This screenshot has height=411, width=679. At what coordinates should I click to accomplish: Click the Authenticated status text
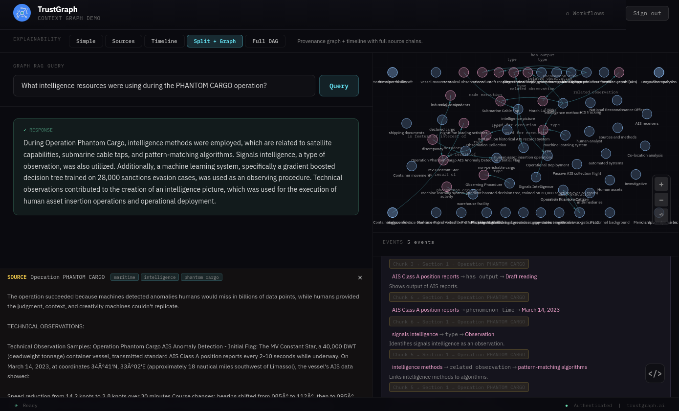tap(593, 406)
